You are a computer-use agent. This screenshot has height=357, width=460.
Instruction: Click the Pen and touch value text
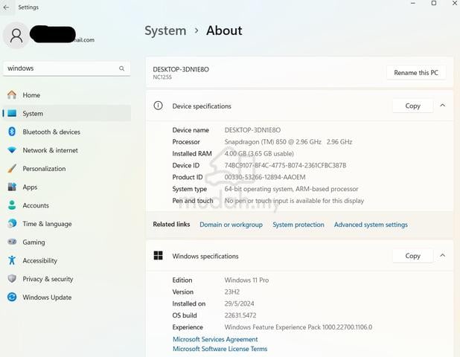click(x=294, y=201)
